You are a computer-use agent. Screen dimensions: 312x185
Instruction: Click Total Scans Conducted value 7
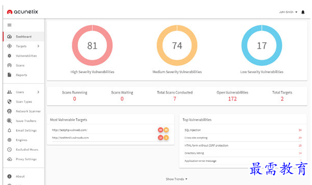[x=174, y=99]
